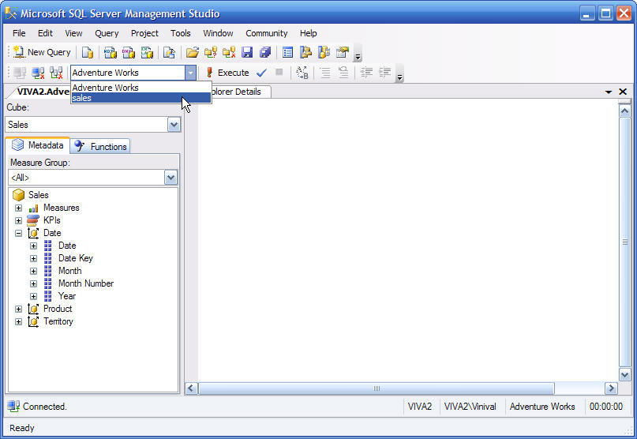Click the horizontal scrollbar thumb in the query editor
The image size is (637, 439).
tap(377, 388)
